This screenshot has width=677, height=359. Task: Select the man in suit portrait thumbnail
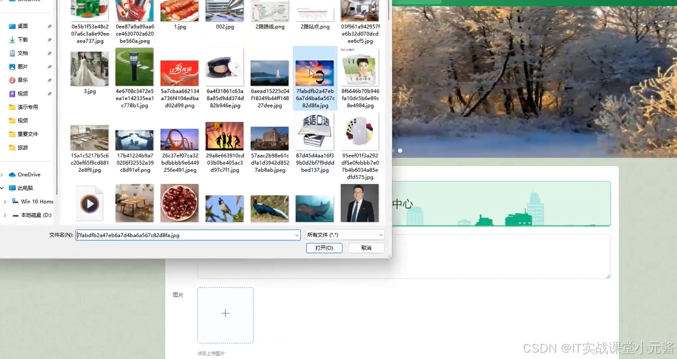(x=360, y=203)
